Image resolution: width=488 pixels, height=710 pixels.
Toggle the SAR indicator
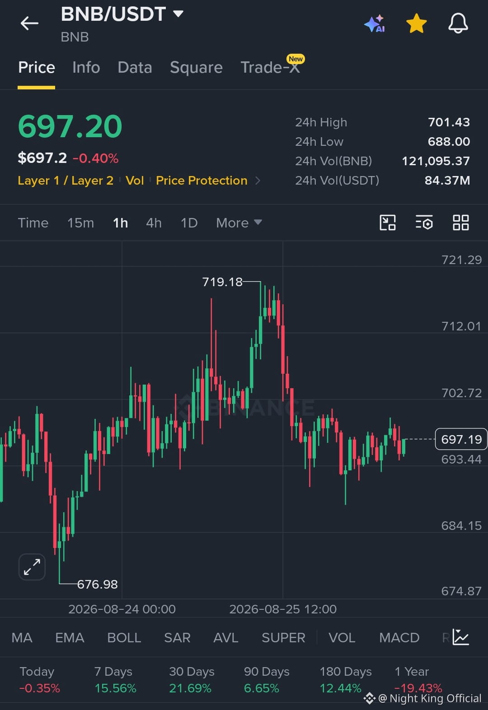(177, 638)
